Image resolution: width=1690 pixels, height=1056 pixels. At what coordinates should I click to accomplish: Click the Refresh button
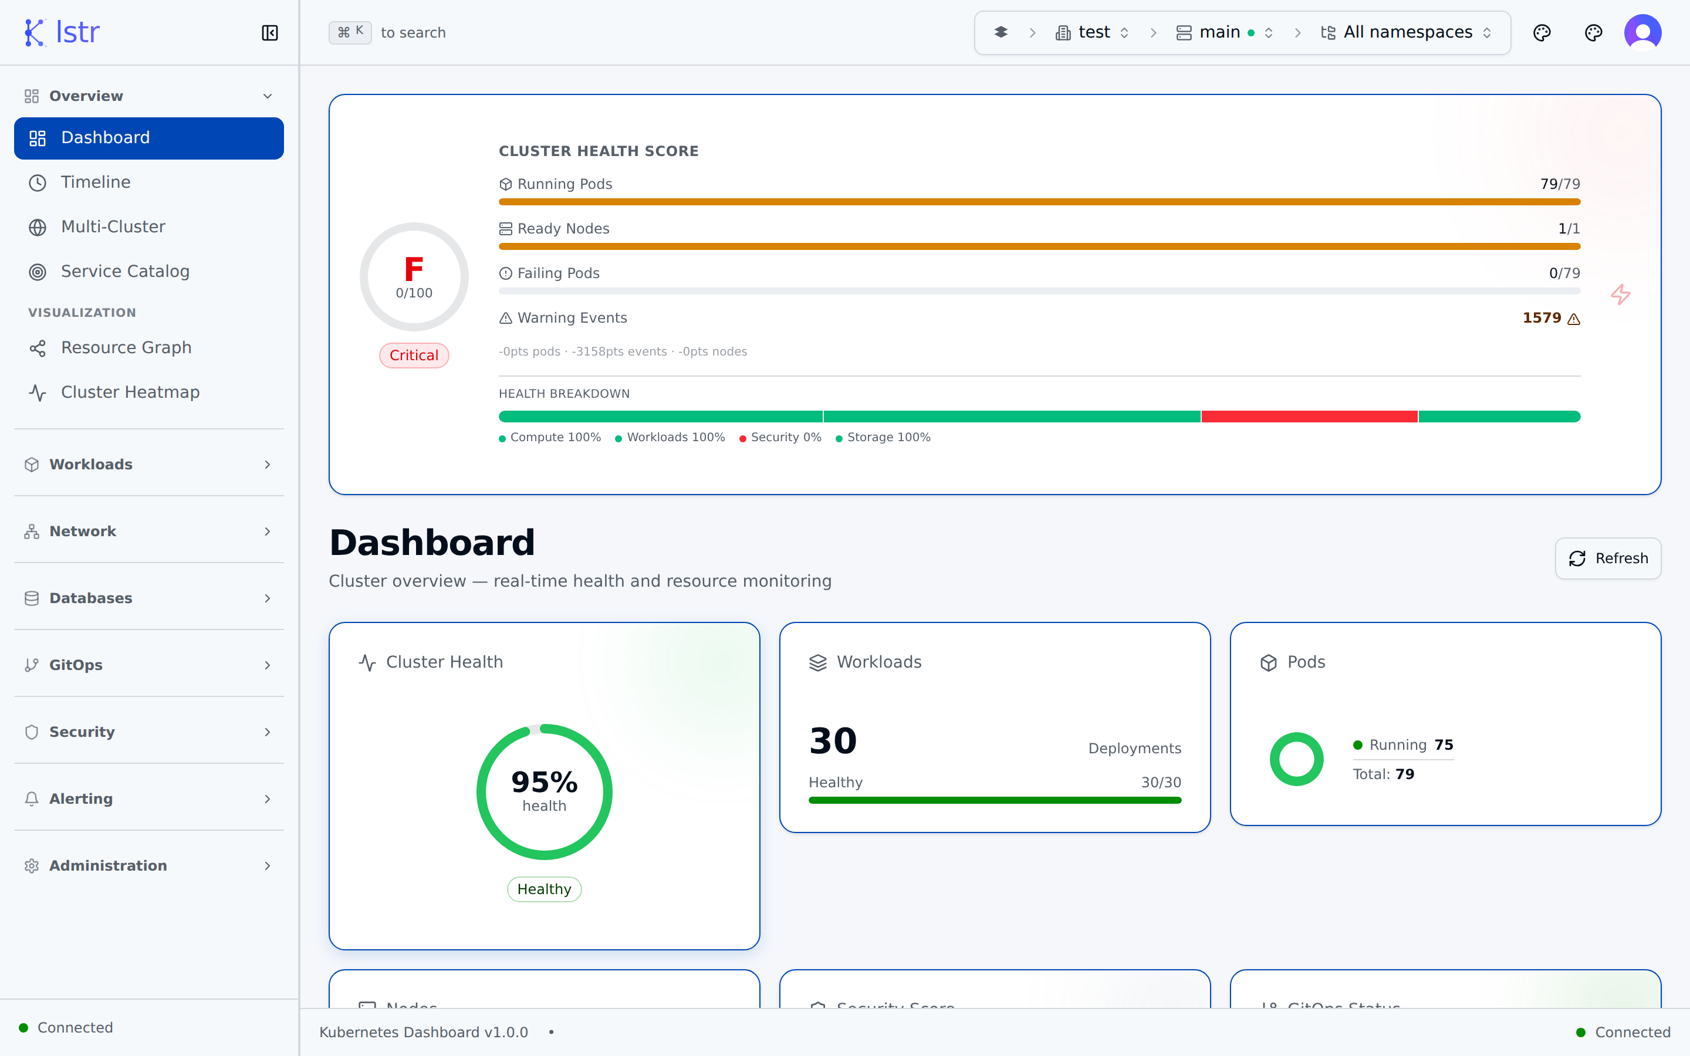tap(1608, 558)
